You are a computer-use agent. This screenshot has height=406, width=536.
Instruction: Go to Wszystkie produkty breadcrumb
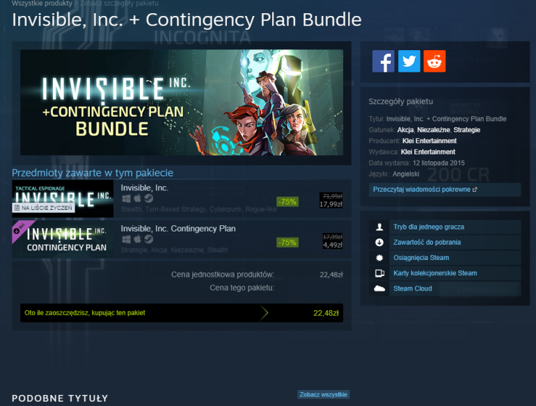click(x=42, y=3)
